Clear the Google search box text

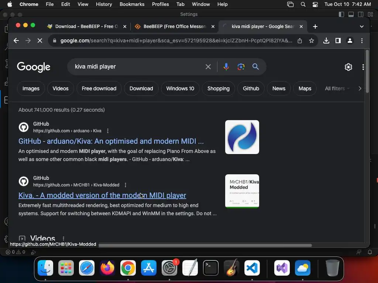tap(208, 67)
